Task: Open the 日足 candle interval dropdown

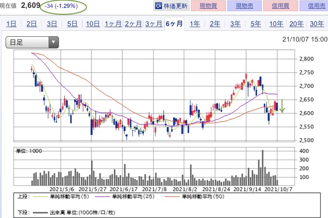Action: coord(32,42)
